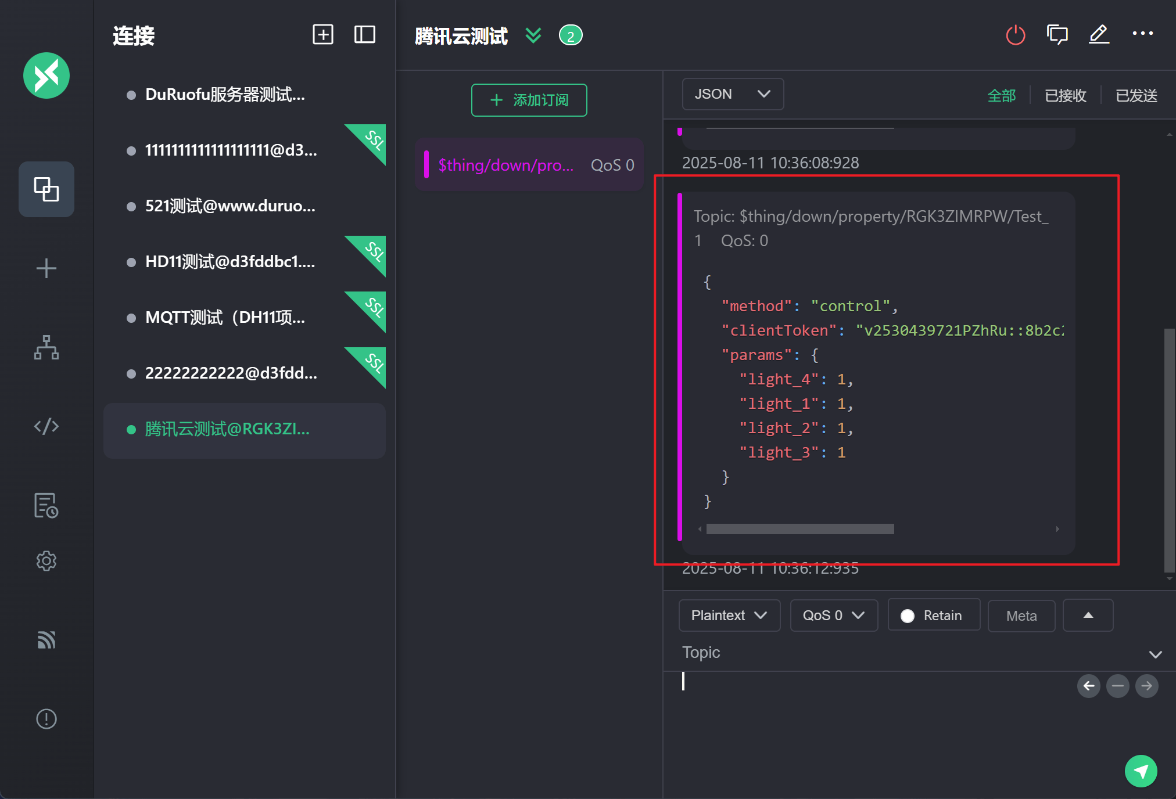Toggle the Retain radio option
1176x799 pixels.
[x=908, y=616]
